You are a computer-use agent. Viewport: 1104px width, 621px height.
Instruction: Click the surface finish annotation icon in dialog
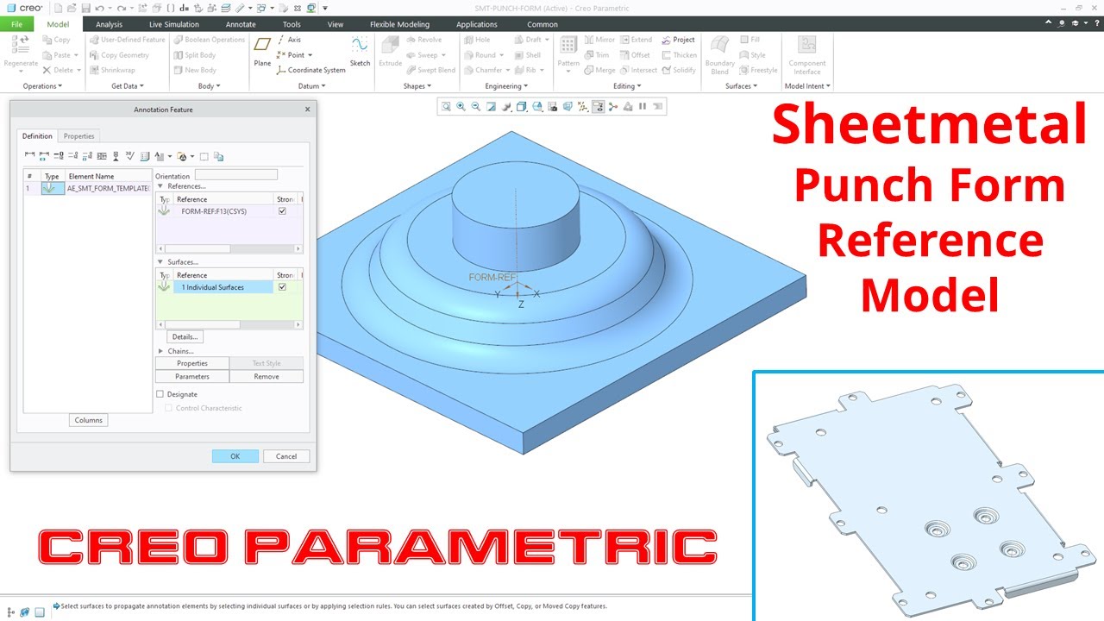tap(130, 156)
